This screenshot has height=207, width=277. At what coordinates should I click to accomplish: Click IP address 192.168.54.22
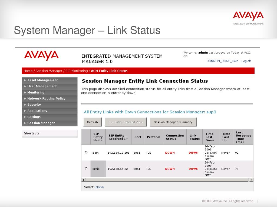pos(118,169)
